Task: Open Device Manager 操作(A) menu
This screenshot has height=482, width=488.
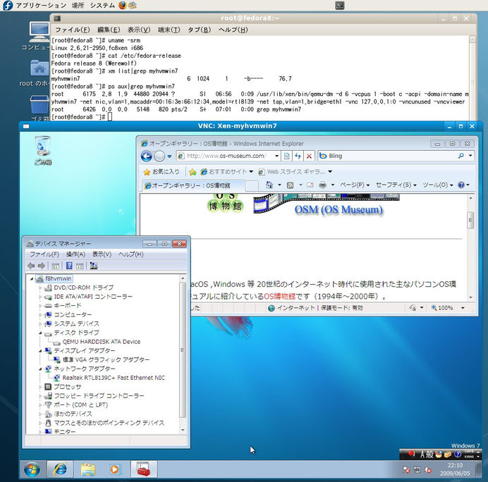Action: [x=75, y=254]
